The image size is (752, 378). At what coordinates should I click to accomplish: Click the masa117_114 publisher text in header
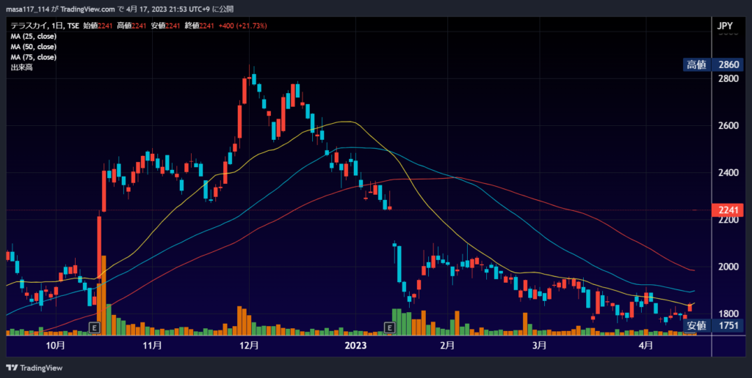pyautogui.click(x=27, y=10)
